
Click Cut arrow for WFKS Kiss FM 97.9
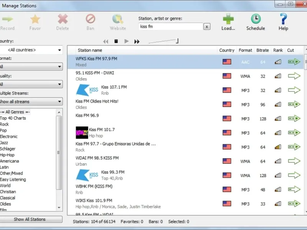pyautogui.click(x=294, y=62)
